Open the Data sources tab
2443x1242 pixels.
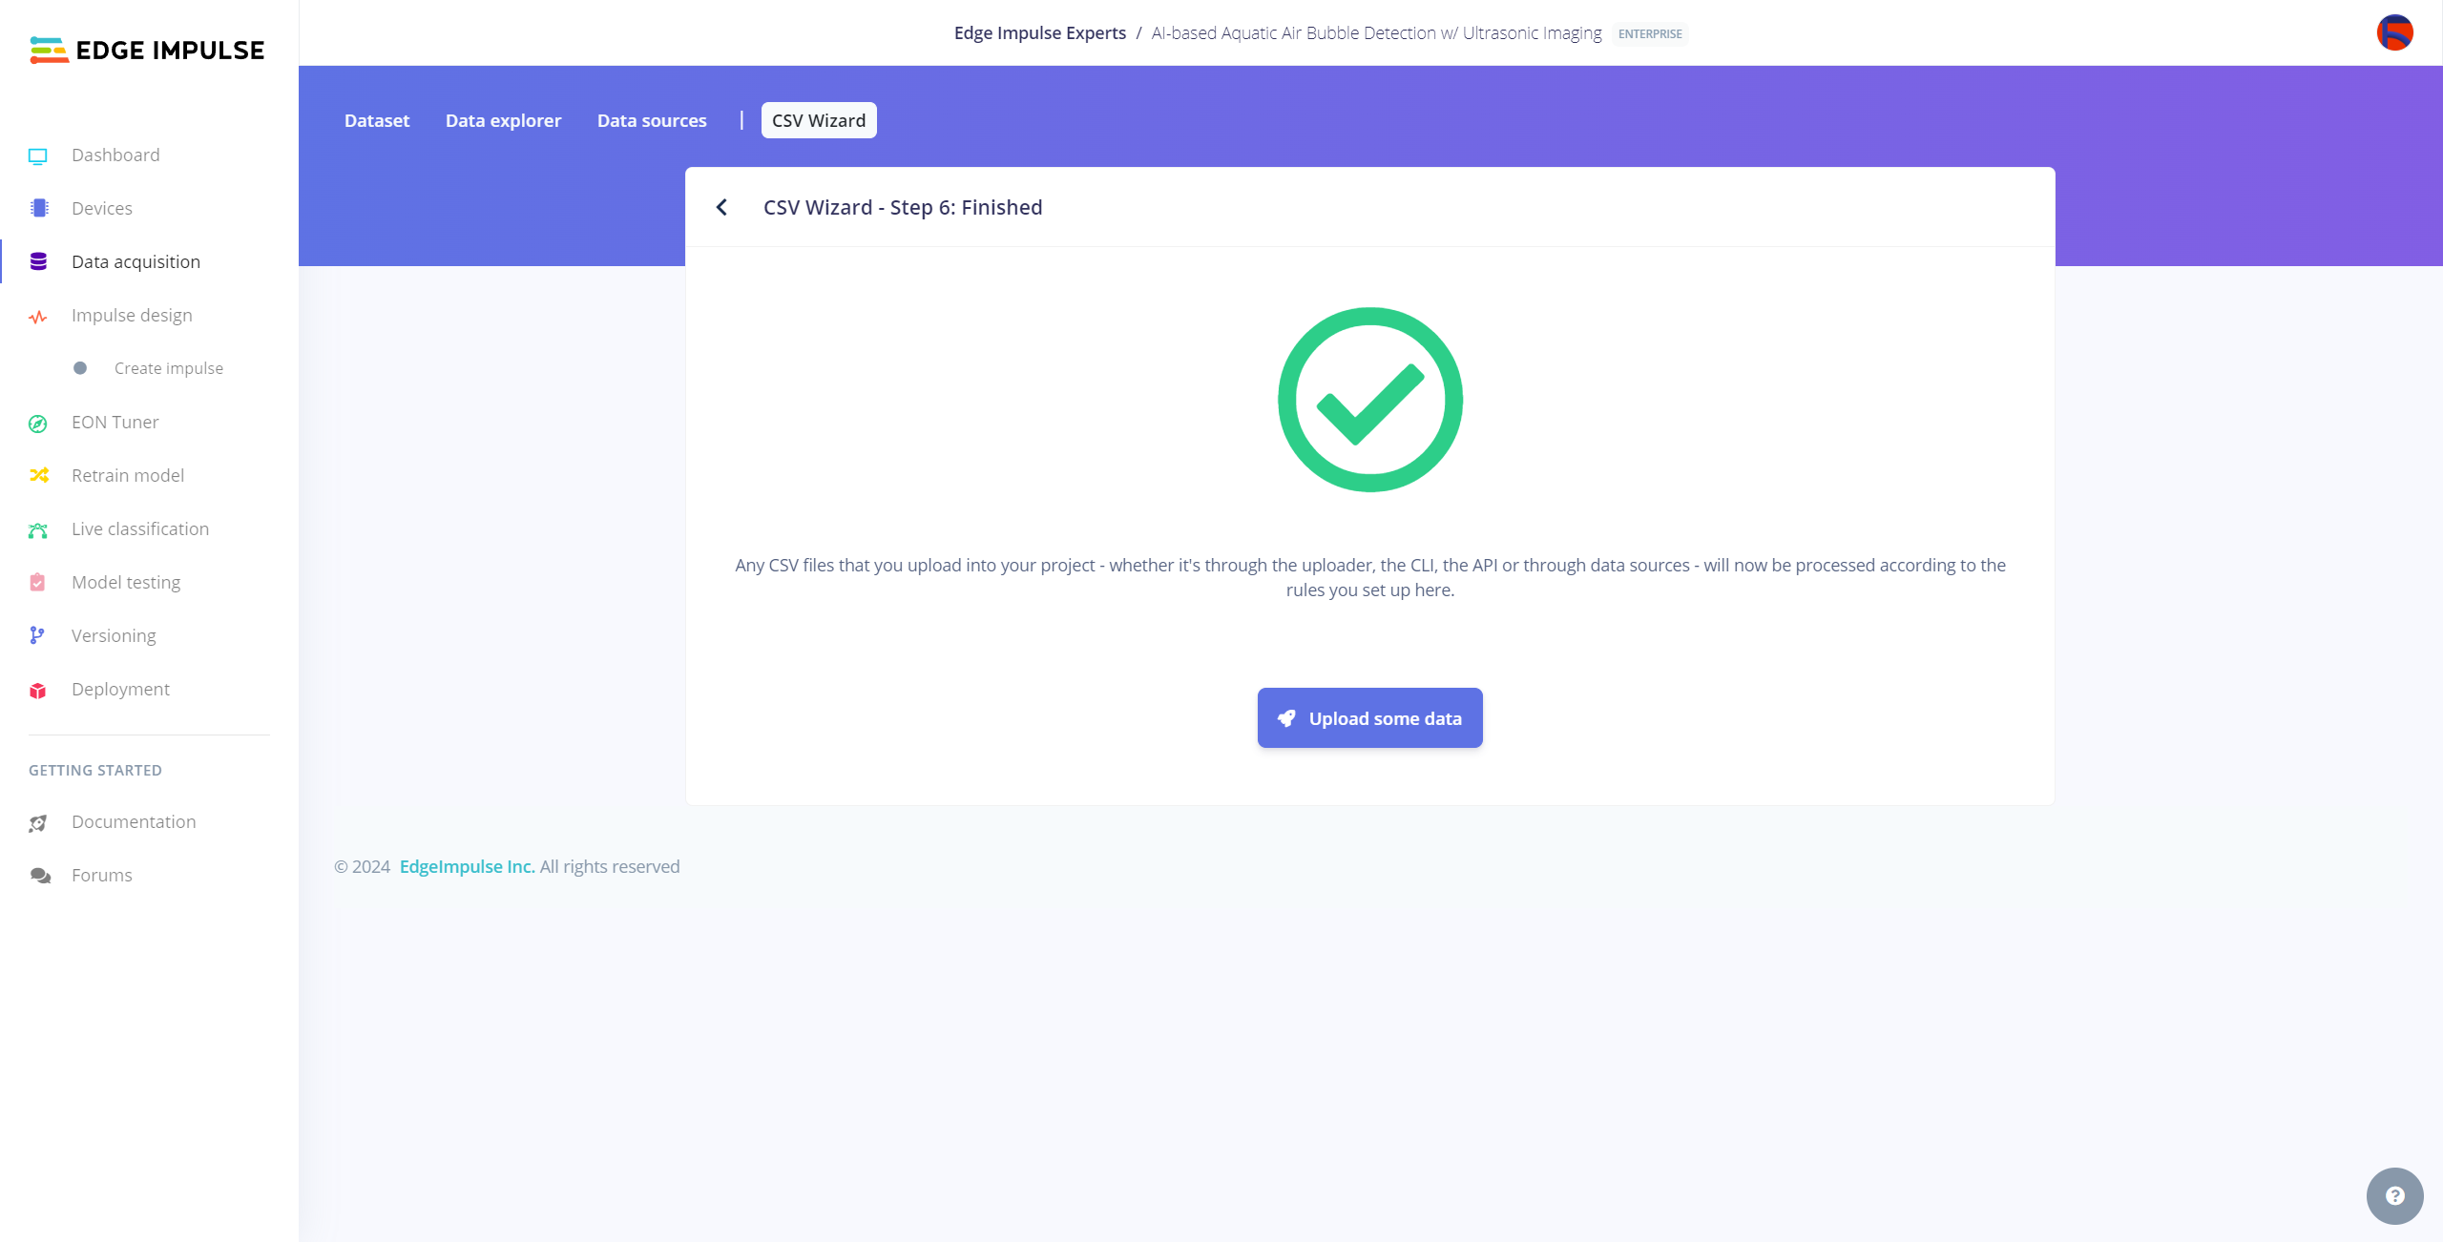click(651, 119)
